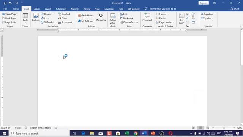Insert a Chart
Image resolution: width=243 pixels, height=137 pixels.
tap(63, 18)
